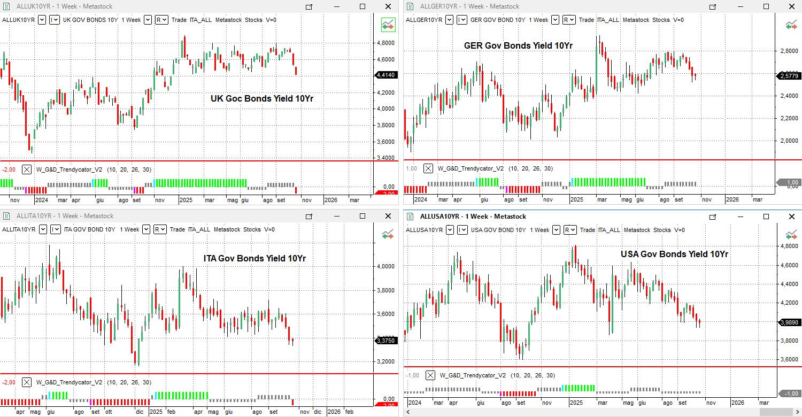
Task: Detach the ALLUSA10YR chart window
Action: (x=713, y=217)
